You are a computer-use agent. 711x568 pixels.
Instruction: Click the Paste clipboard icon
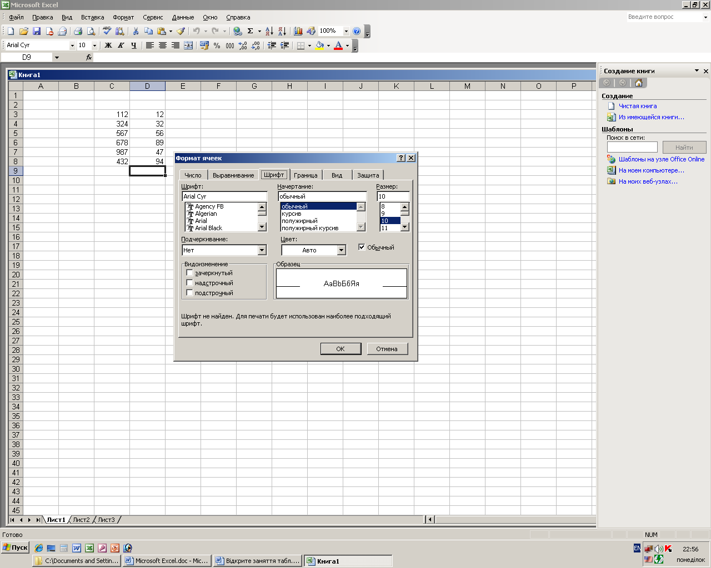tap(161, 31)
